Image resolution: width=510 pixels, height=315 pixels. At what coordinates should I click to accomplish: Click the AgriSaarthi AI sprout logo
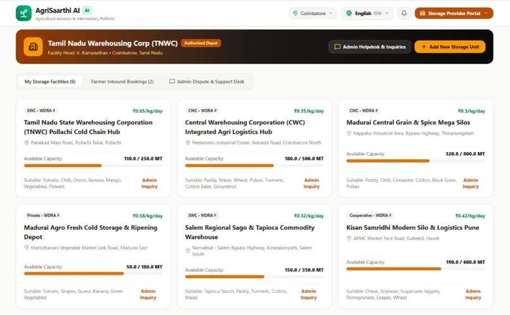(x=24, y=13)
